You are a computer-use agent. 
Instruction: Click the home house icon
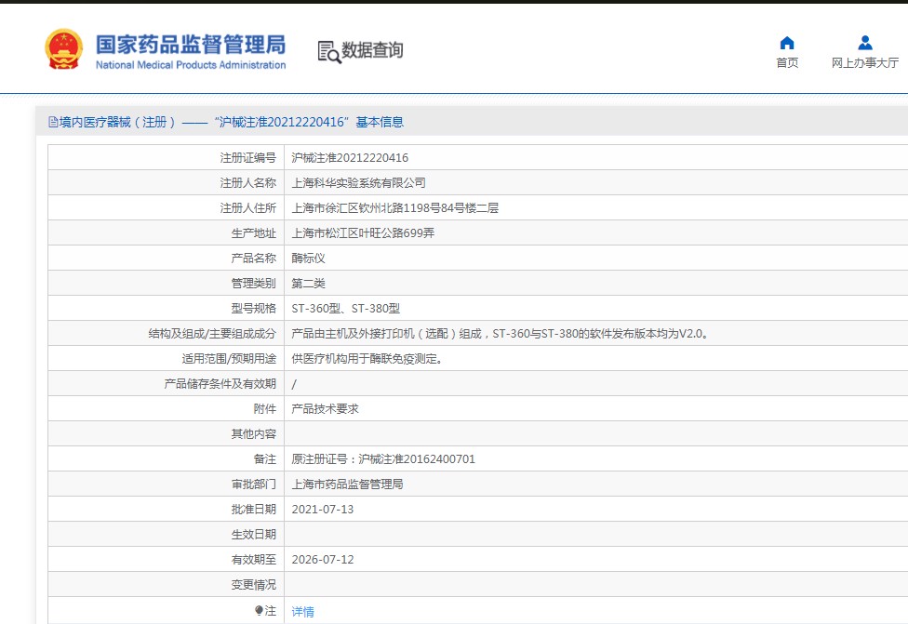pyautogui.click(x=787, y=43)
